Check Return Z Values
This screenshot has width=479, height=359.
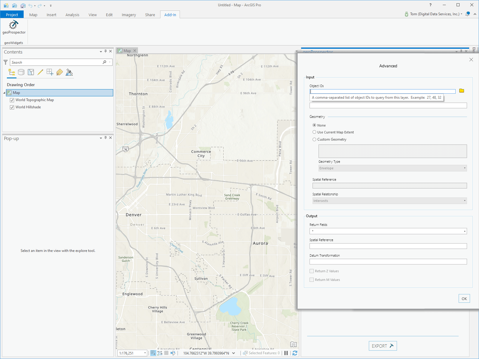(x=312, y=271)
